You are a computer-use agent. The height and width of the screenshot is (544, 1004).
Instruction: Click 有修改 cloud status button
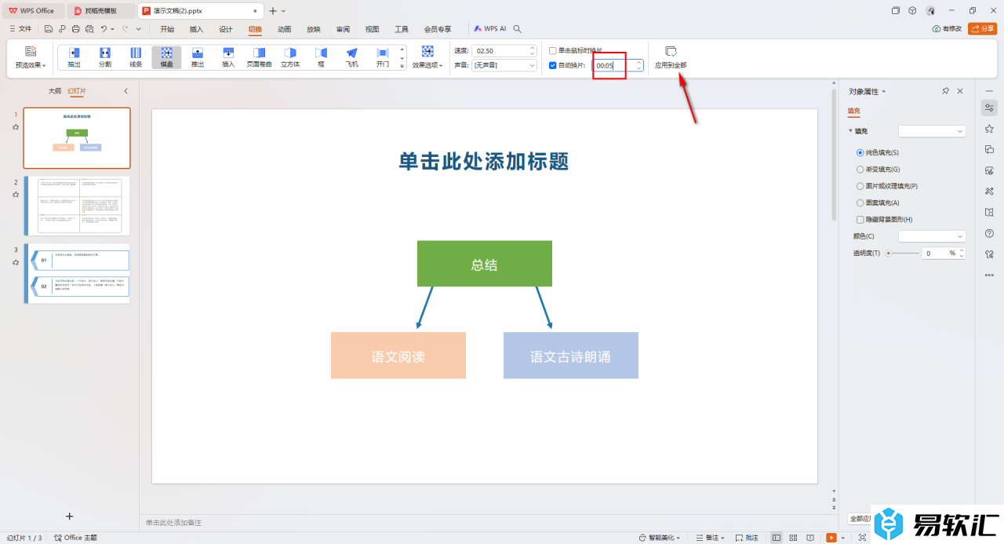click(x=947, y=29)
